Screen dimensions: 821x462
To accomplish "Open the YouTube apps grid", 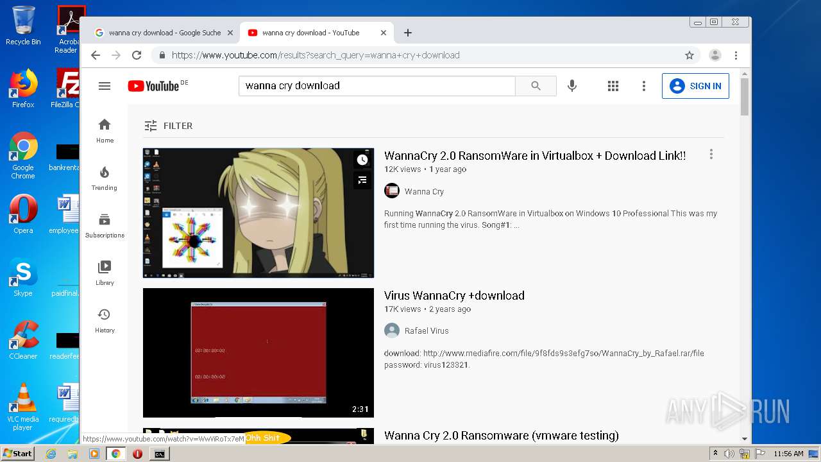I will click(x=613, y=86).
